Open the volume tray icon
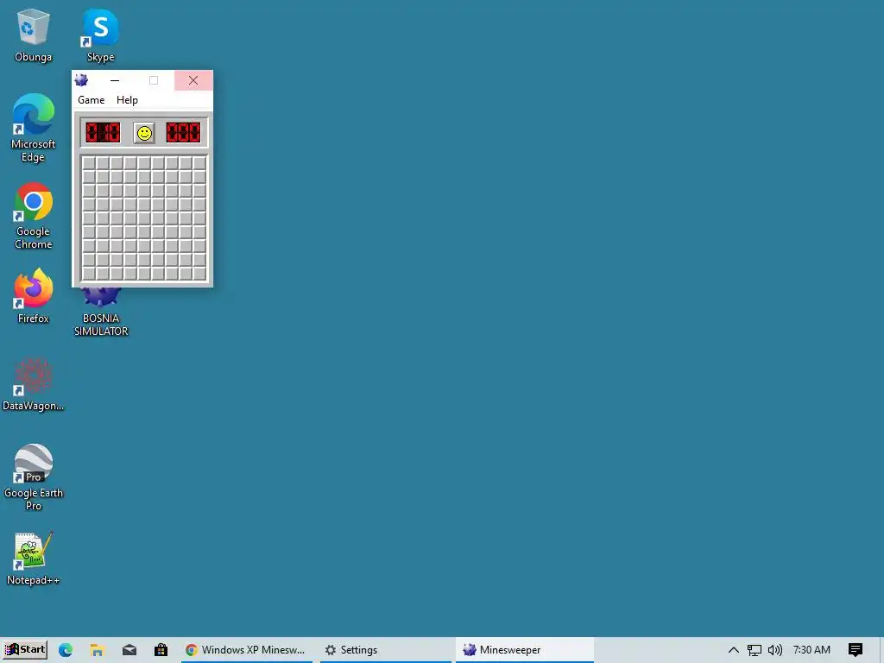This screenshot has width=884, height=663. pos(775,650)
